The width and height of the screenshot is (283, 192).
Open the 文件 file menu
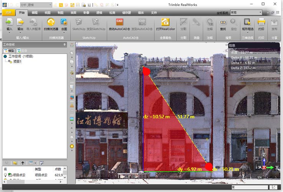[x=8, y=13]
